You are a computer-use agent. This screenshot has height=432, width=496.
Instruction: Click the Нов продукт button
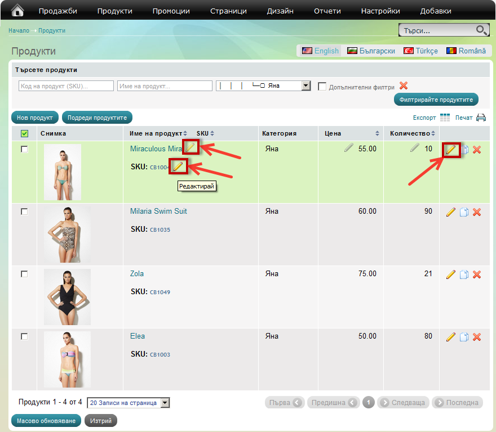[34, 118]
